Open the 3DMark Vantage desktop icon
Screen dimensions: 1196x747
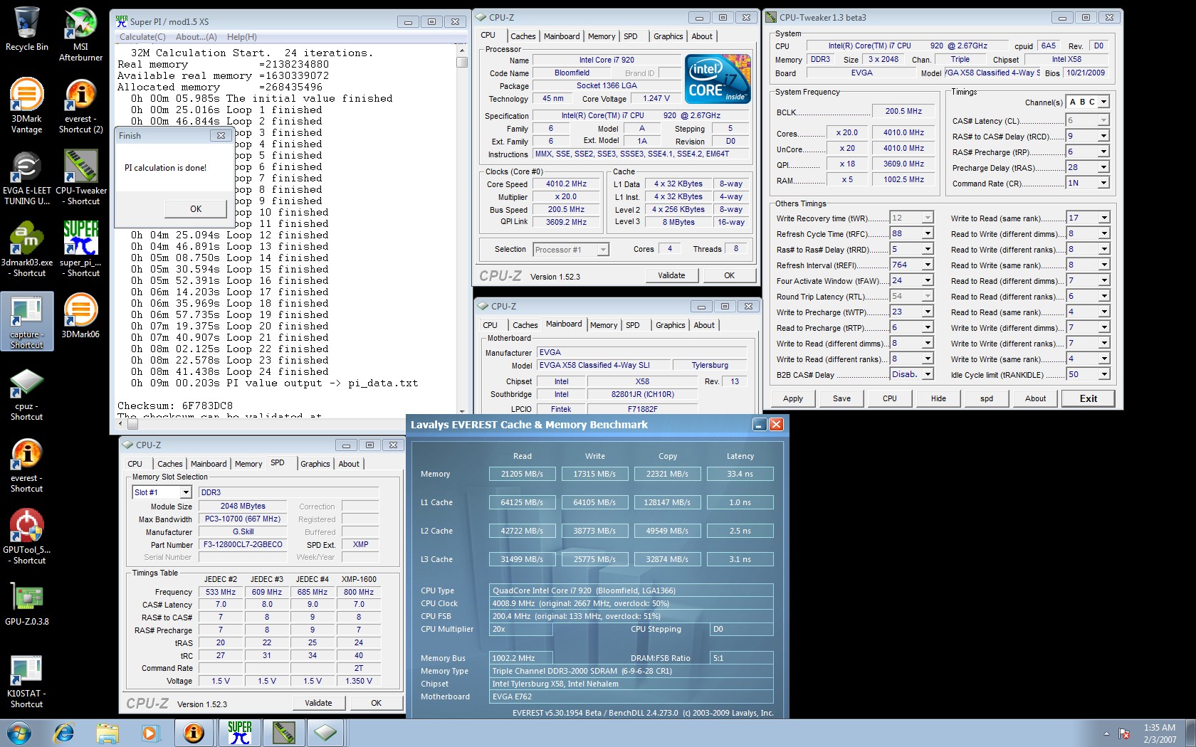[26, 105]
